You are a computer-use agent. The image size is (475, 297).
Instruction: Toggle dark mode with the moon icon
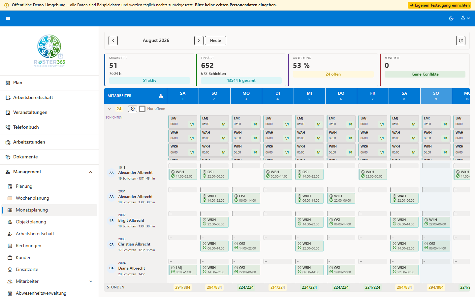(451, 18)
